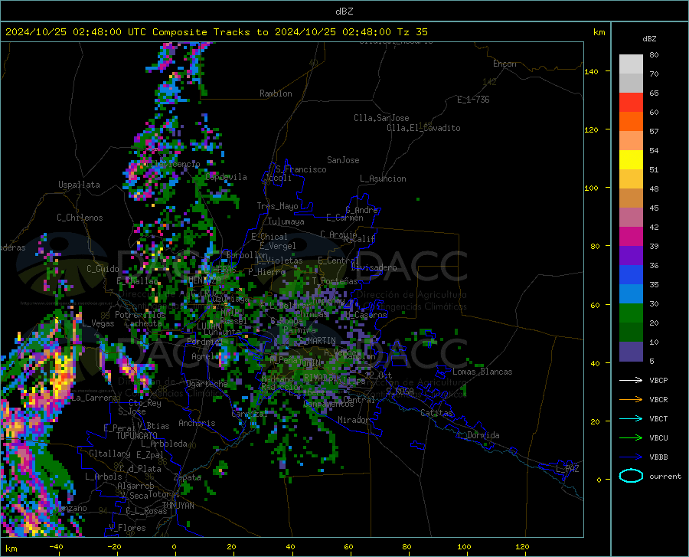Click the green VBCU arrow in legend
Image resolution: width=689 pixels, height=557 pixels.
click(631, 438)
